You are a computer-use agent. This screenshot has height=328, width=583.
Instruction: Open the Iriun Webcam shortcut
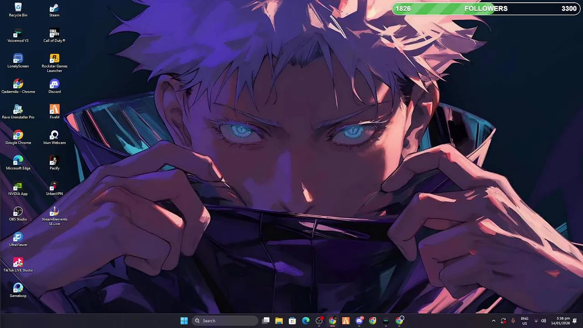(x=54, y=138)
